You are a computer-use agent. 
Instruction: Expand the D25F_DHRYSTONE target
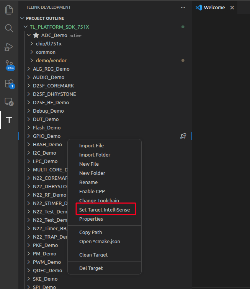point(29,94)
